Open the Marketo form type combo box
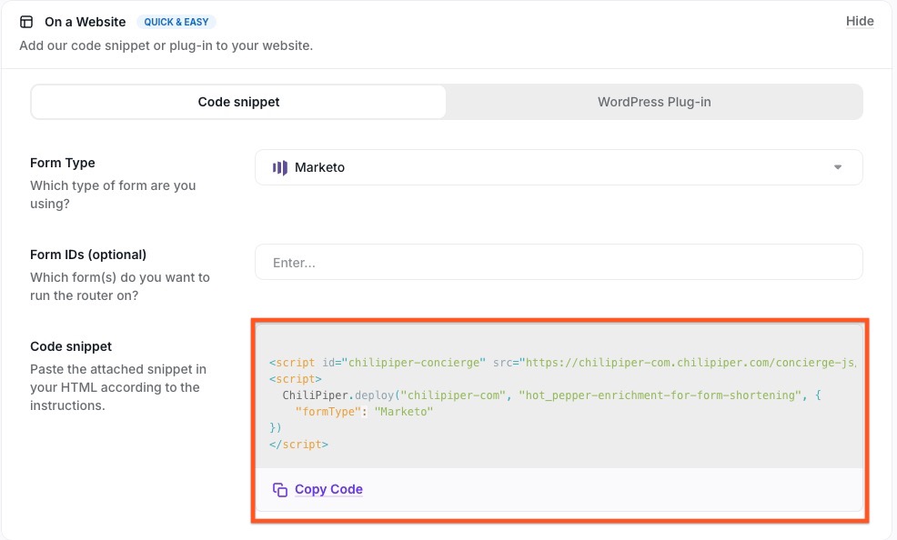The height and width of the screenshot is (540, 897). click(558, 167)
